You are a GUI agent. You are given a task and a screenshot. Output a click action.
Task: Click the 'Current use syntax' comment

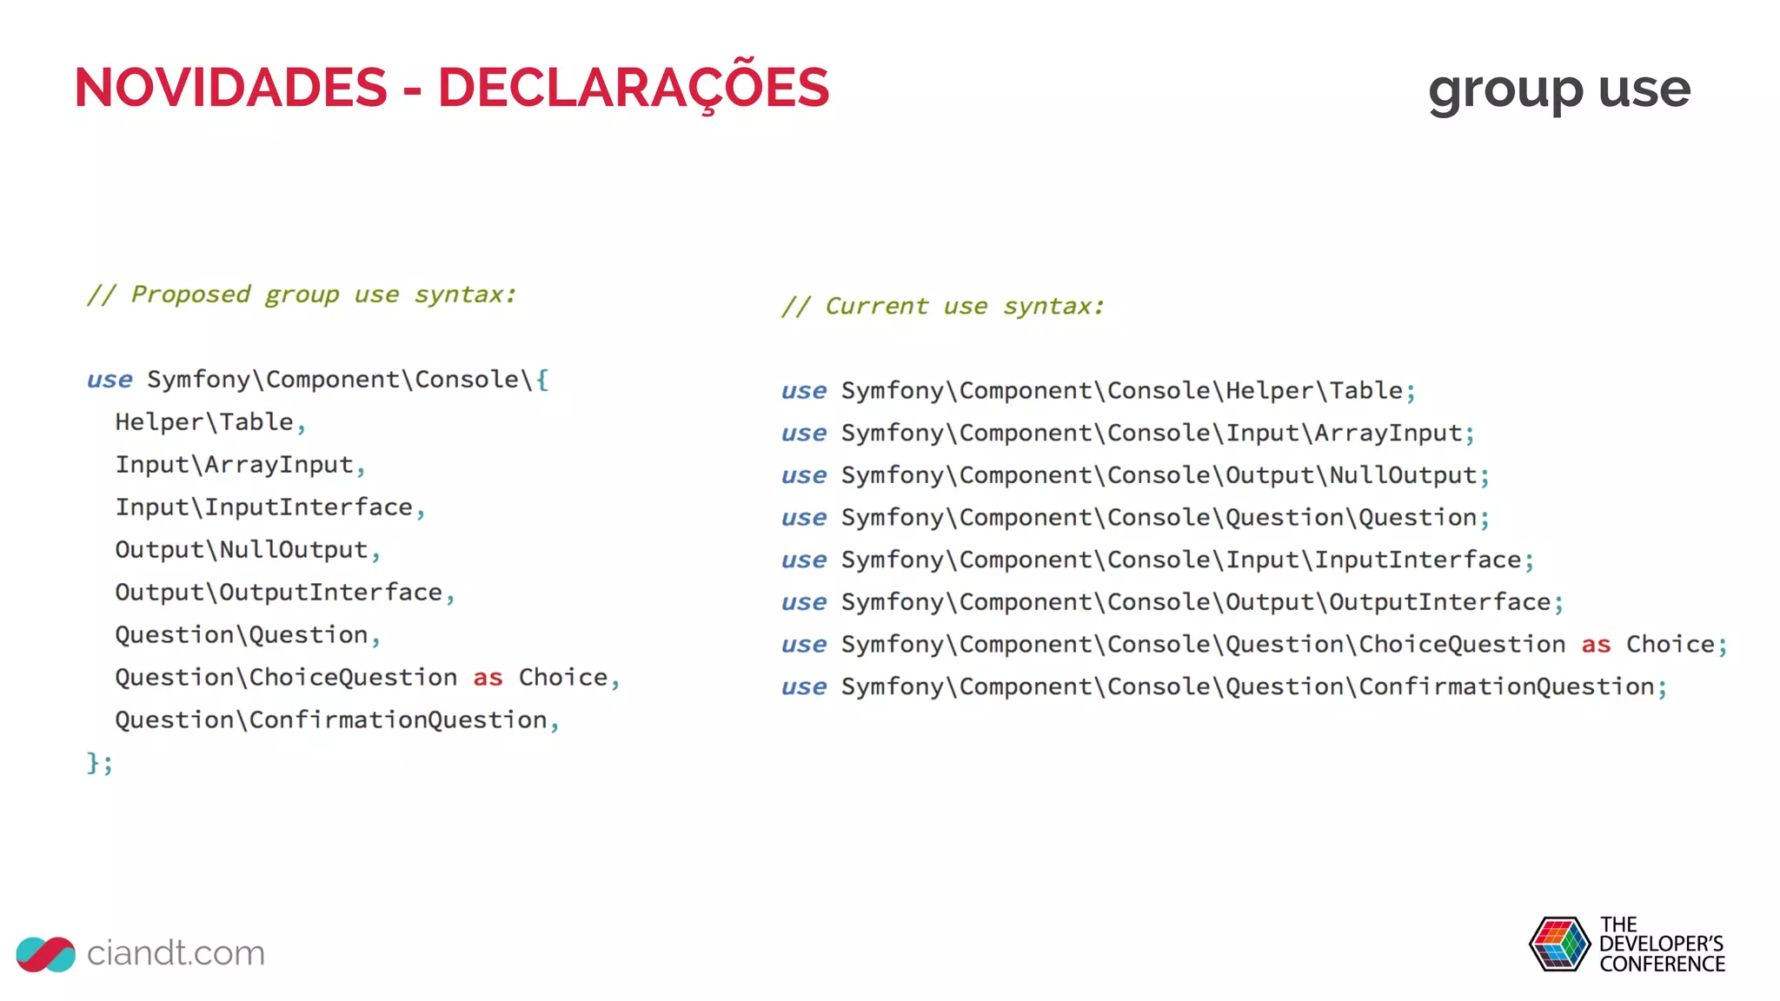[942, 306]
